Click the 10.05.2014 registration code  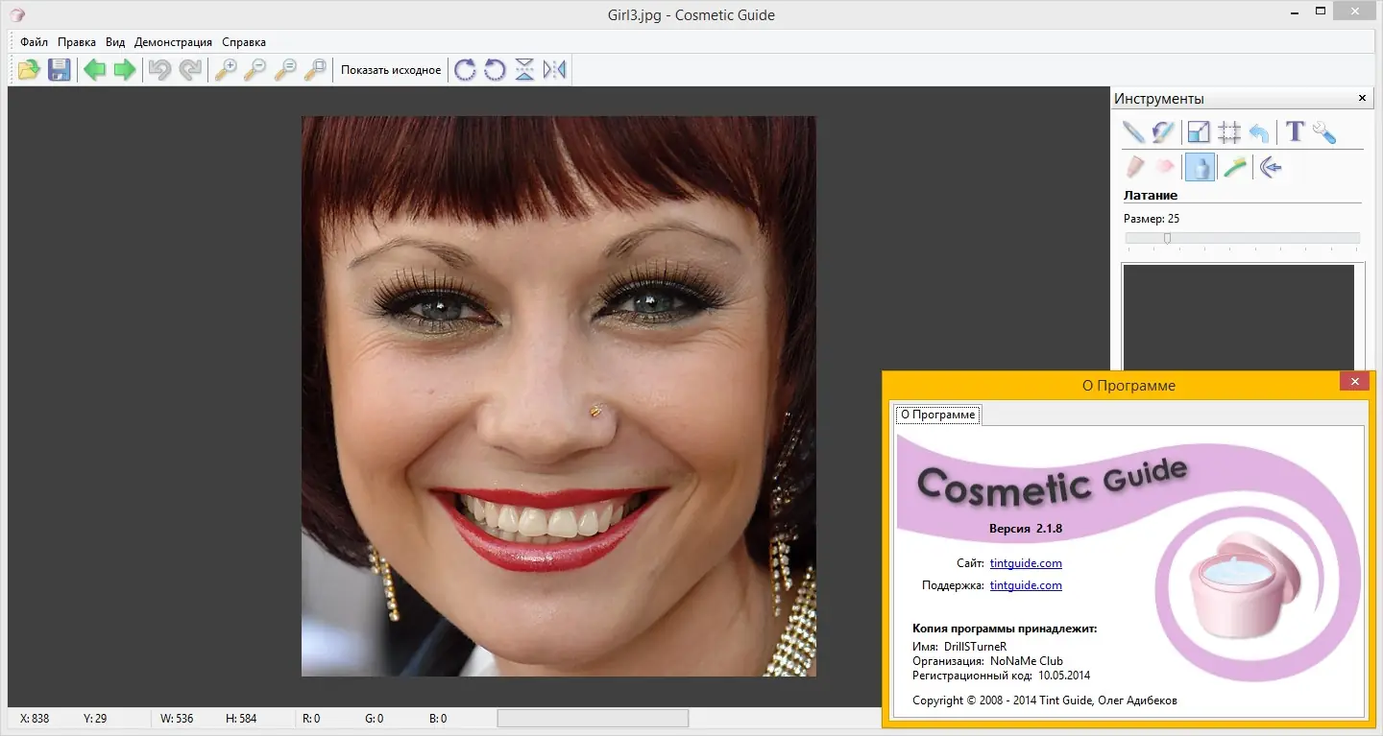(1064, 676)
